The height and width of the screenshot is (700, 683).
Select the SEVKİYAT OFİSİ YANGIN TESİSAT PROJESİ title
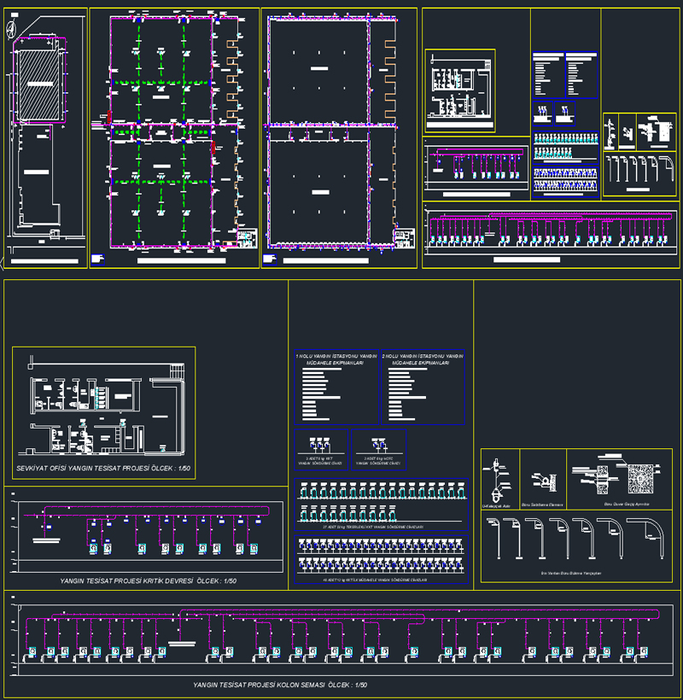(x=103, y=470)
